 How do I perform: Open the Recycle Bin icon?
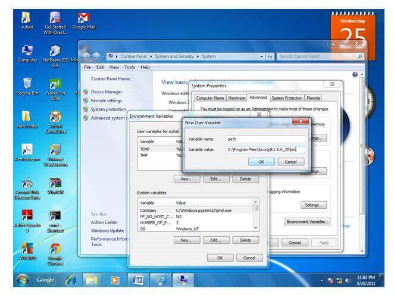pos(24,84)
